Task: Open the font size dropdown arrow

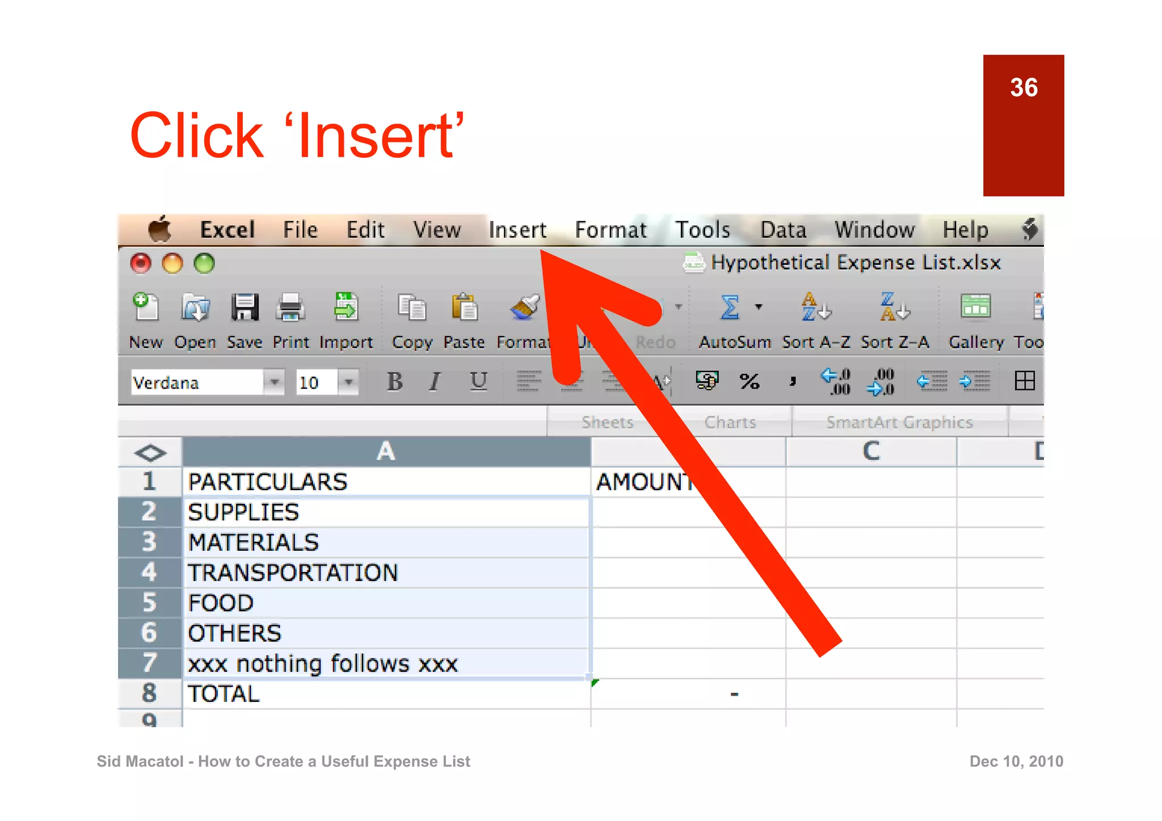Action: pyautogui.click(x=348, y=382)
